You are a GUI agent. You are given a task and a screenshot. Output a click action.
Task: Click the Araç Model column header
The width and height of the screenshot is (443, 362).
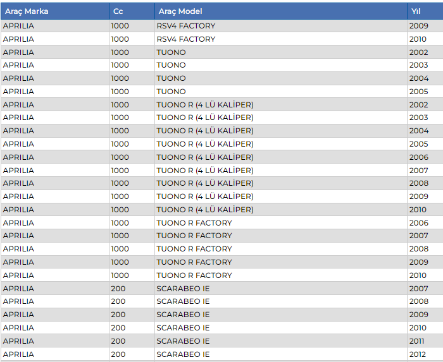point(180,11)
